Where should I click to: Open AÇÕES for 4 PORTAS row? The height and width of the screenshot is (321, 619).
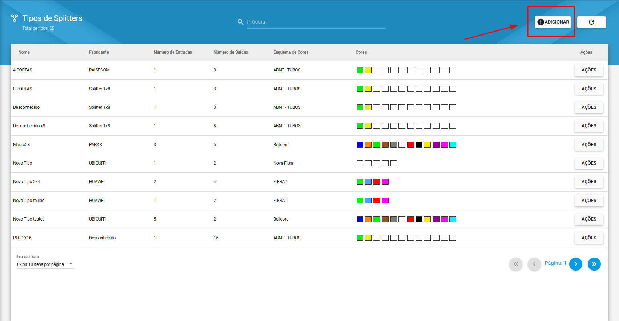[589, 70]
